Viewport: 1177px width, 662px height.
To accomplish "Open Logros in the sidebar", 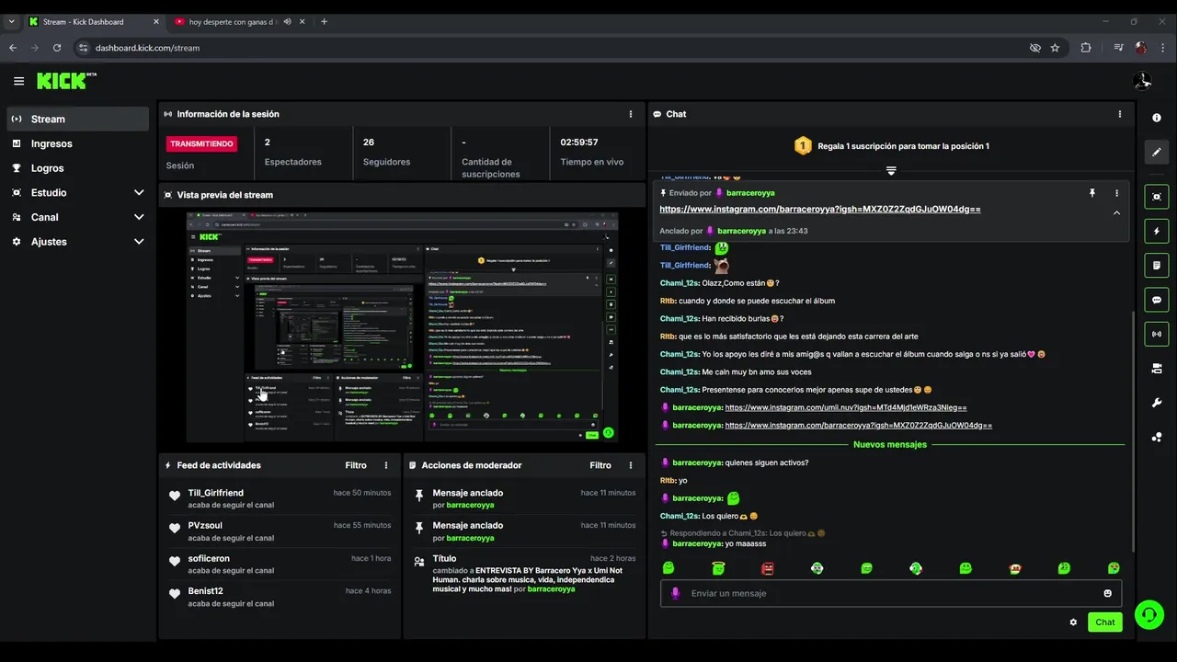I will [x=78, y=168].
